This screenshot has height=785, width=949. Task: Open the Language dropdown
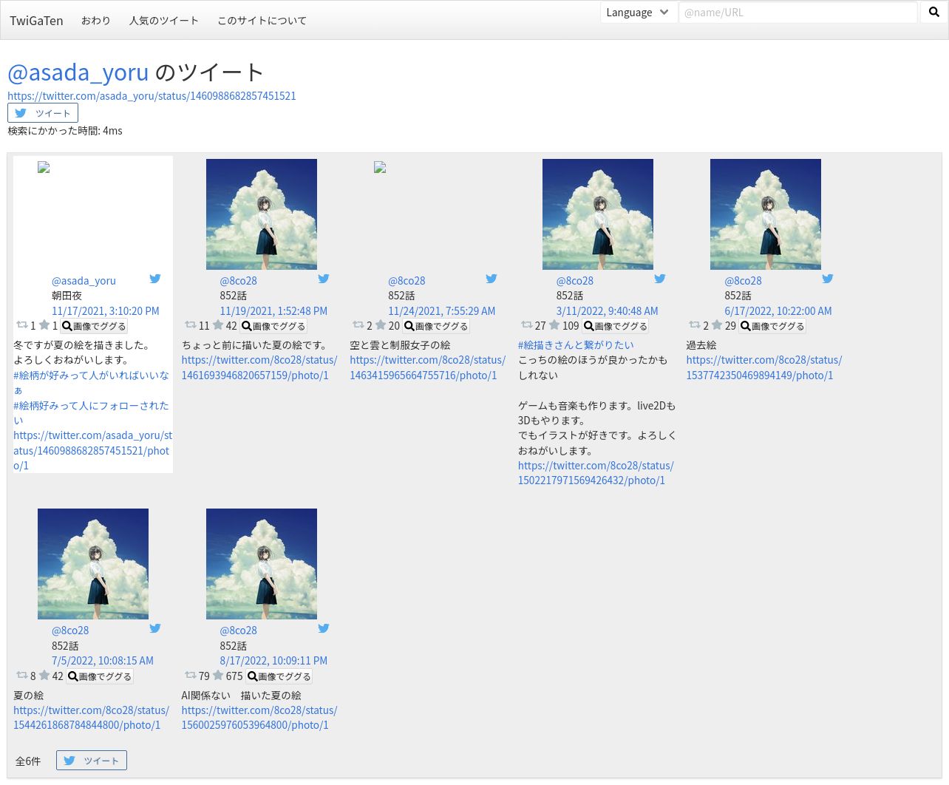(638, 13)
